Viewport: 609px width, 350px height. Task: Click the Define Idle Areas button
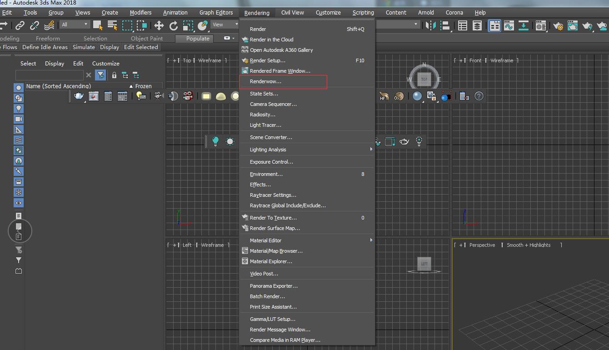coord(45,47)
